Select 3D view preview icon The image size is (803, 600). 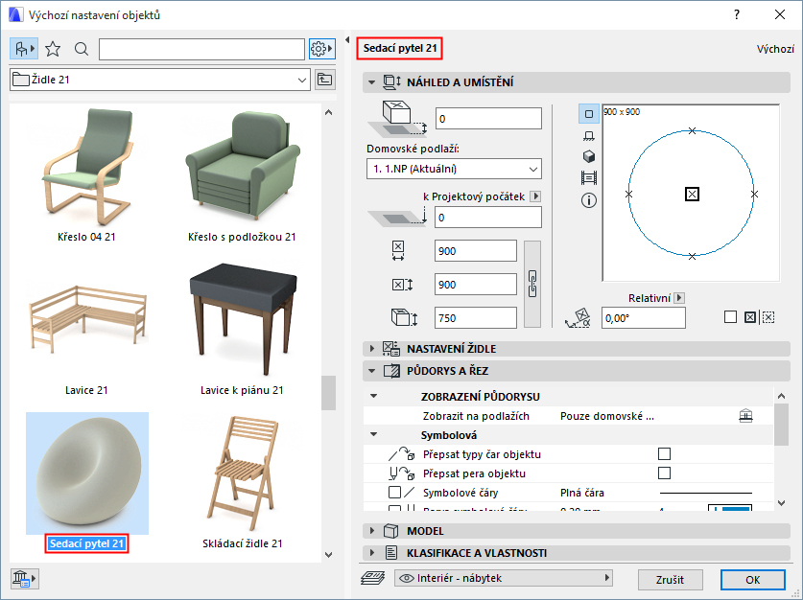pyautogui.click(x=589, y=156)
